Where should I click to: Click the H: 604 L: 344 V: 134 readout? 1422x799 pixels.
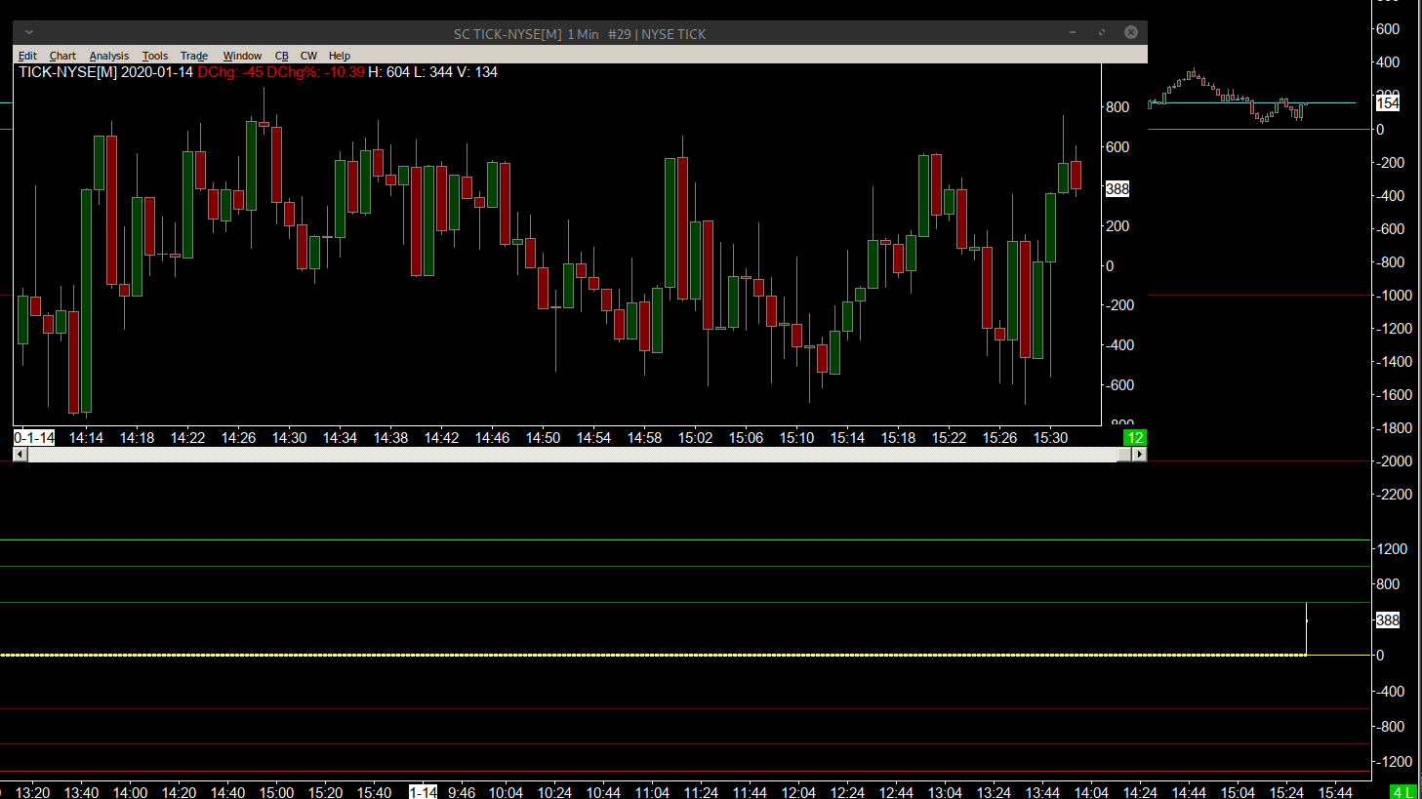pos(432,72)
